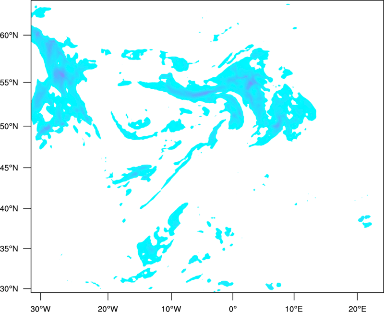Click the isolated cyan patch near 20°E 38°N
The width and height of the screenshot is (384, 312).
point(365,221)
